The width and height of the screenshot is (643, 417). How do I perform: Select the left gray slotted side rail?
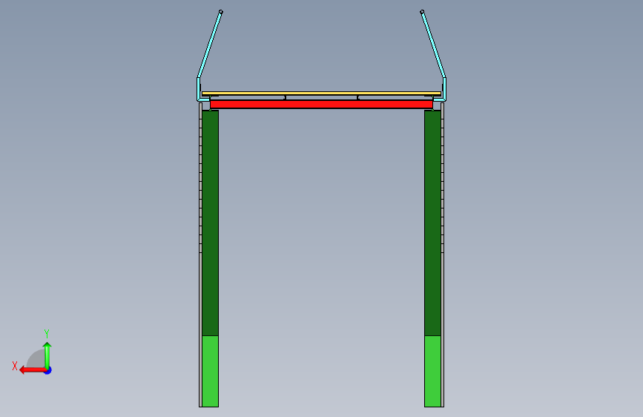point(200,255)
